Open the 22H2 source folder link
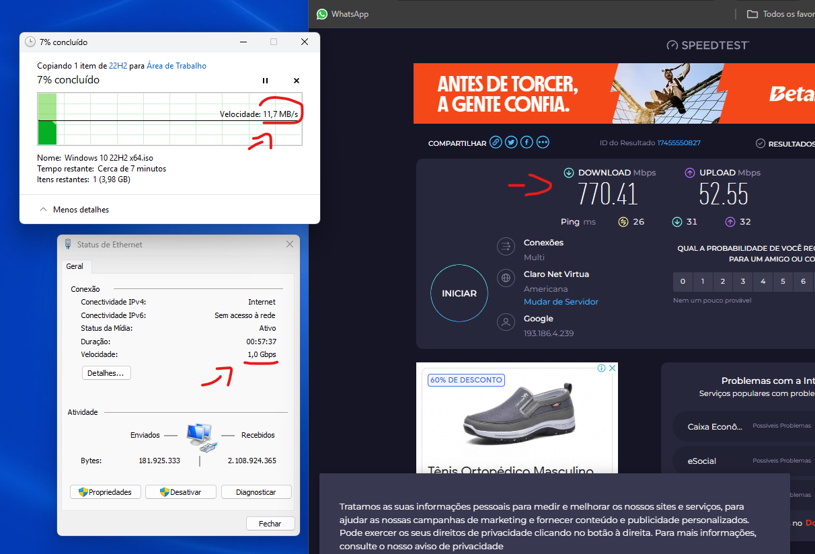815x554 pixels. click(x=118, y=66)
